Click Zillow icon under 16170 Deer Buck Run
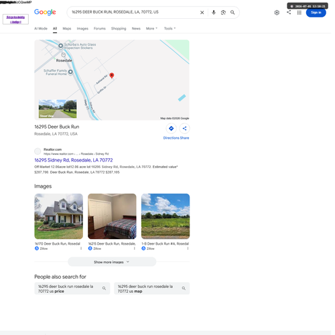The width and height of the screenshot is (335, 335). [x=37, y=249]
